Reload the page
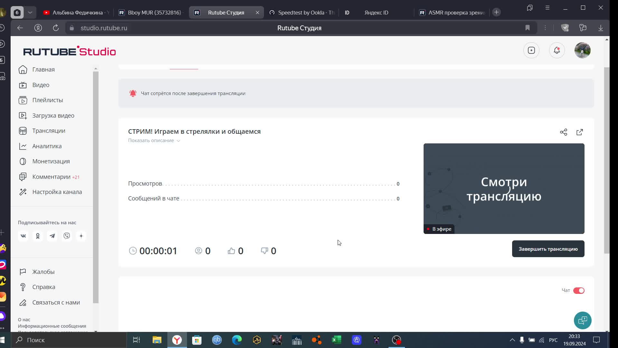 [x=56, y=28]
